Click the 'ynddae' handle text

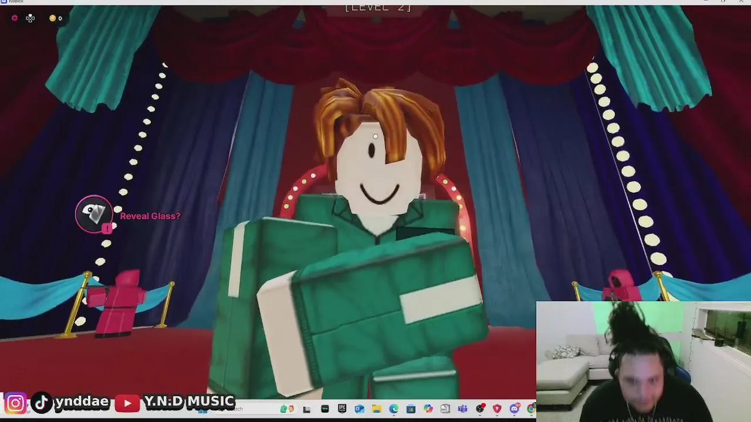point(82,401)
